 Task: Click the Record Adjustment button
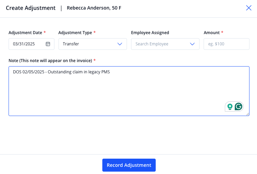click(129, 165)
